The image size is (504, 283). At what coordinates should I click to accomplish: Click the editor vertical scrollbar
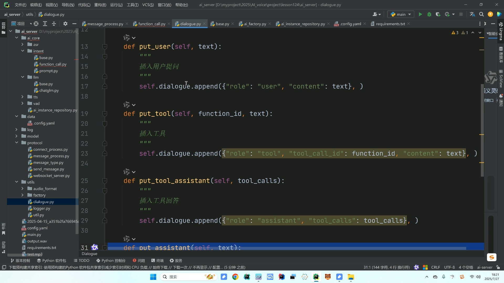pyautogui.click(x=482, y=130)
